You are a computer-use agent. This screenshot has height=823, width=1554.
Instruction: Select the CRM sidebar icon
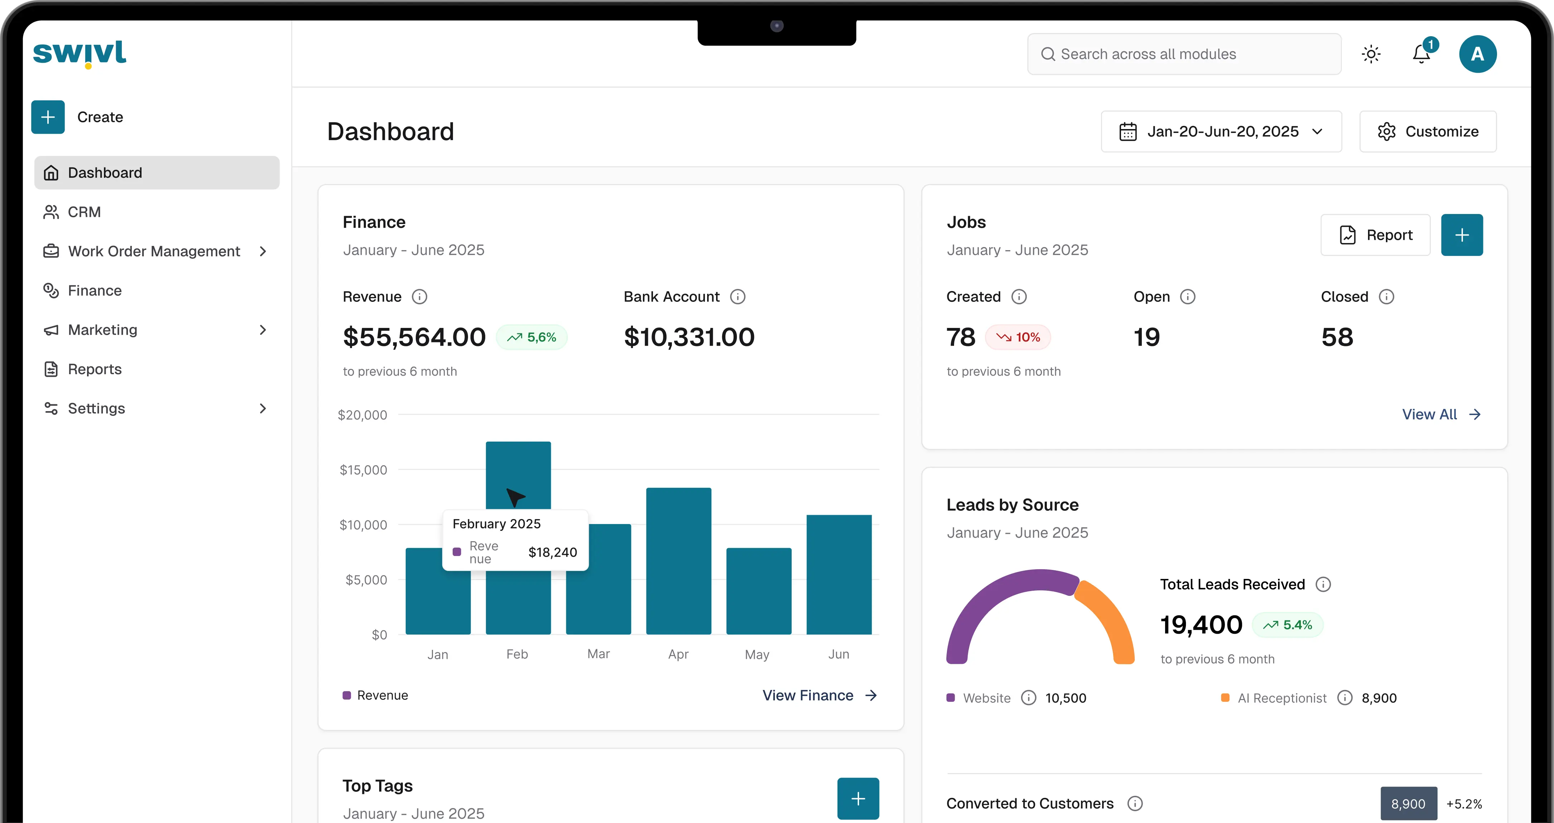pos(51,212)
